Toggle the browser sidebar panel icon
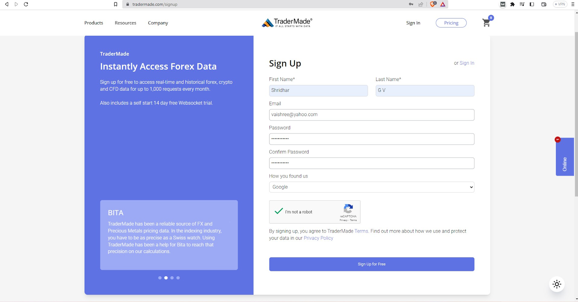 [532, 4]
